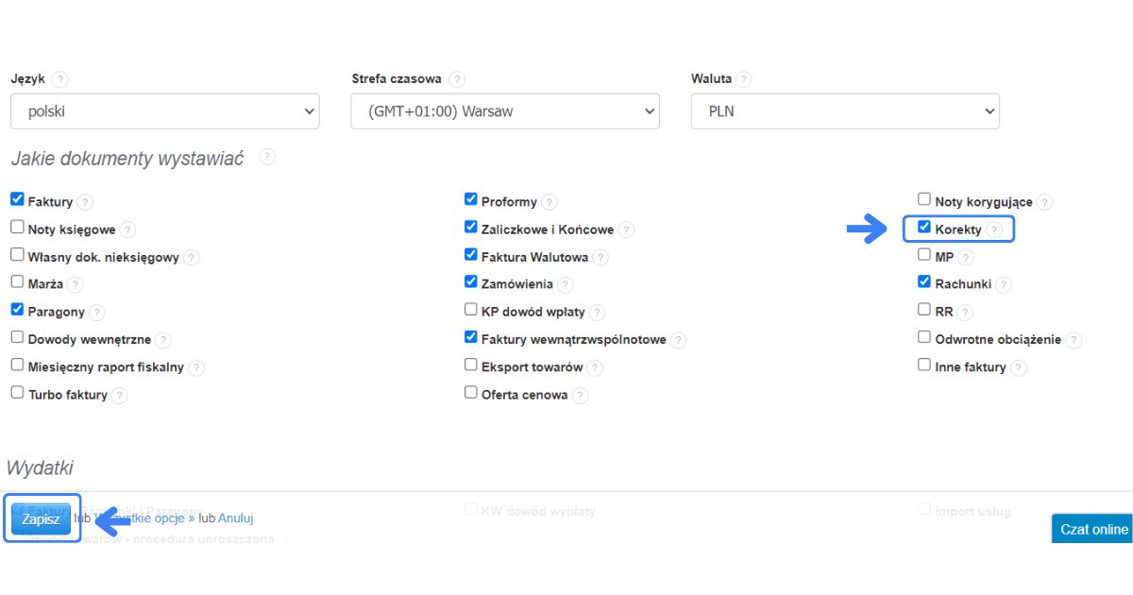The image size is (1133, 595).
Task: Click the question mark next to Waluta
Action: [x=744, y=79]
